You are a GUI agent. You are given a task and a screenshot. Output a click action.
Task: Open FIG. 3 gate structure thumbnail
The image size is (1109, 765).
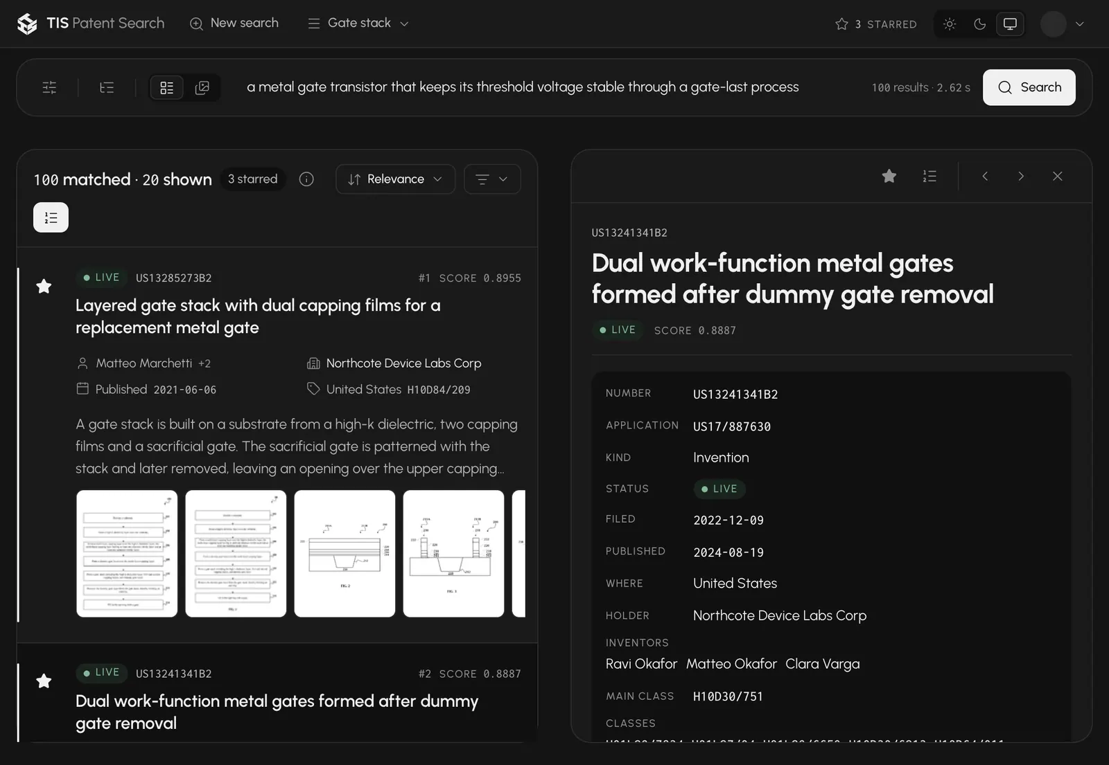(453, 554)
